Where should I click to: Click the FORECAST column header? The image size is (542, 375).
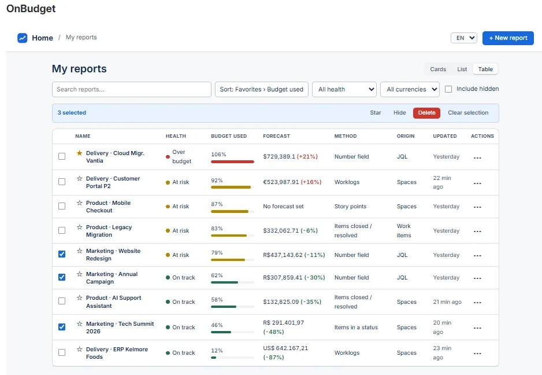[x=277, y=136]
